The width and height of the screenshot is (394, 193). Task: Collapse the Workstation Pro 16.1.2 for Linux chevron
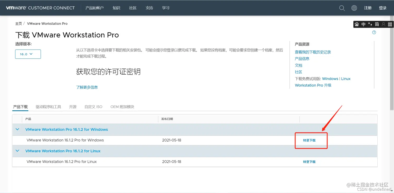coord(17,151)
